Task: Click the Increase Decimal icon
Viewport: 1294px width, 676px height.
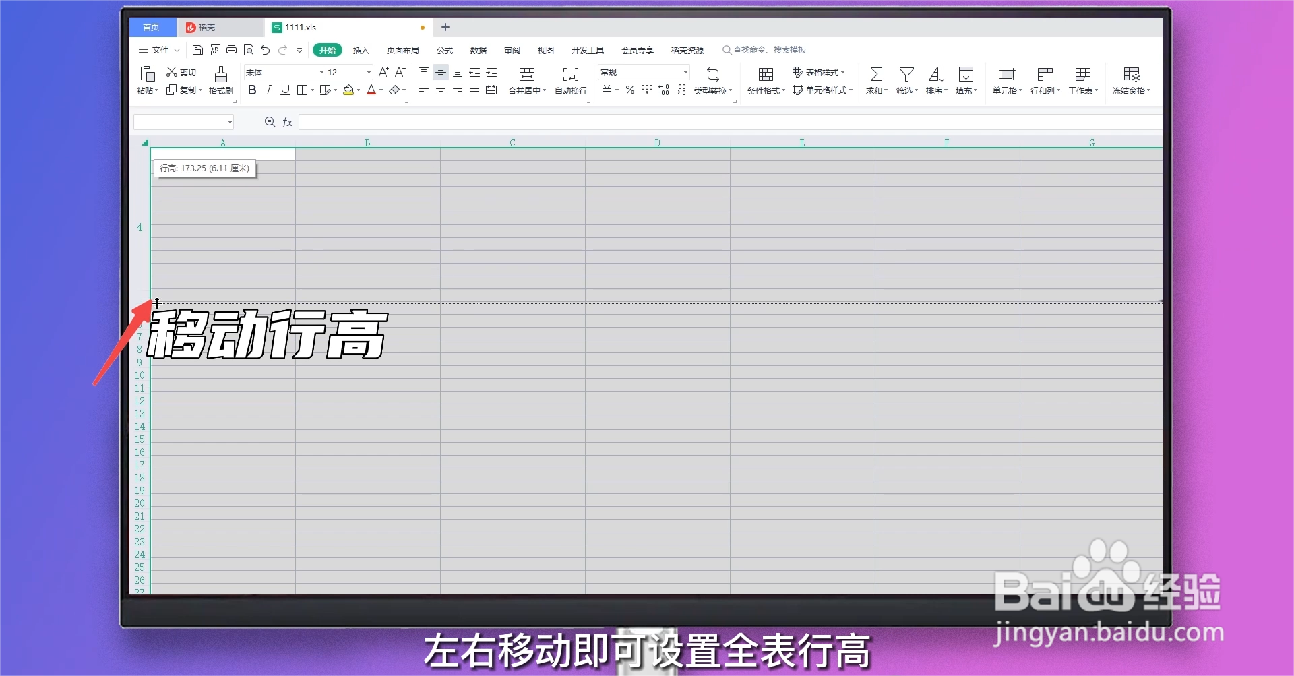Action: point(664,90)
